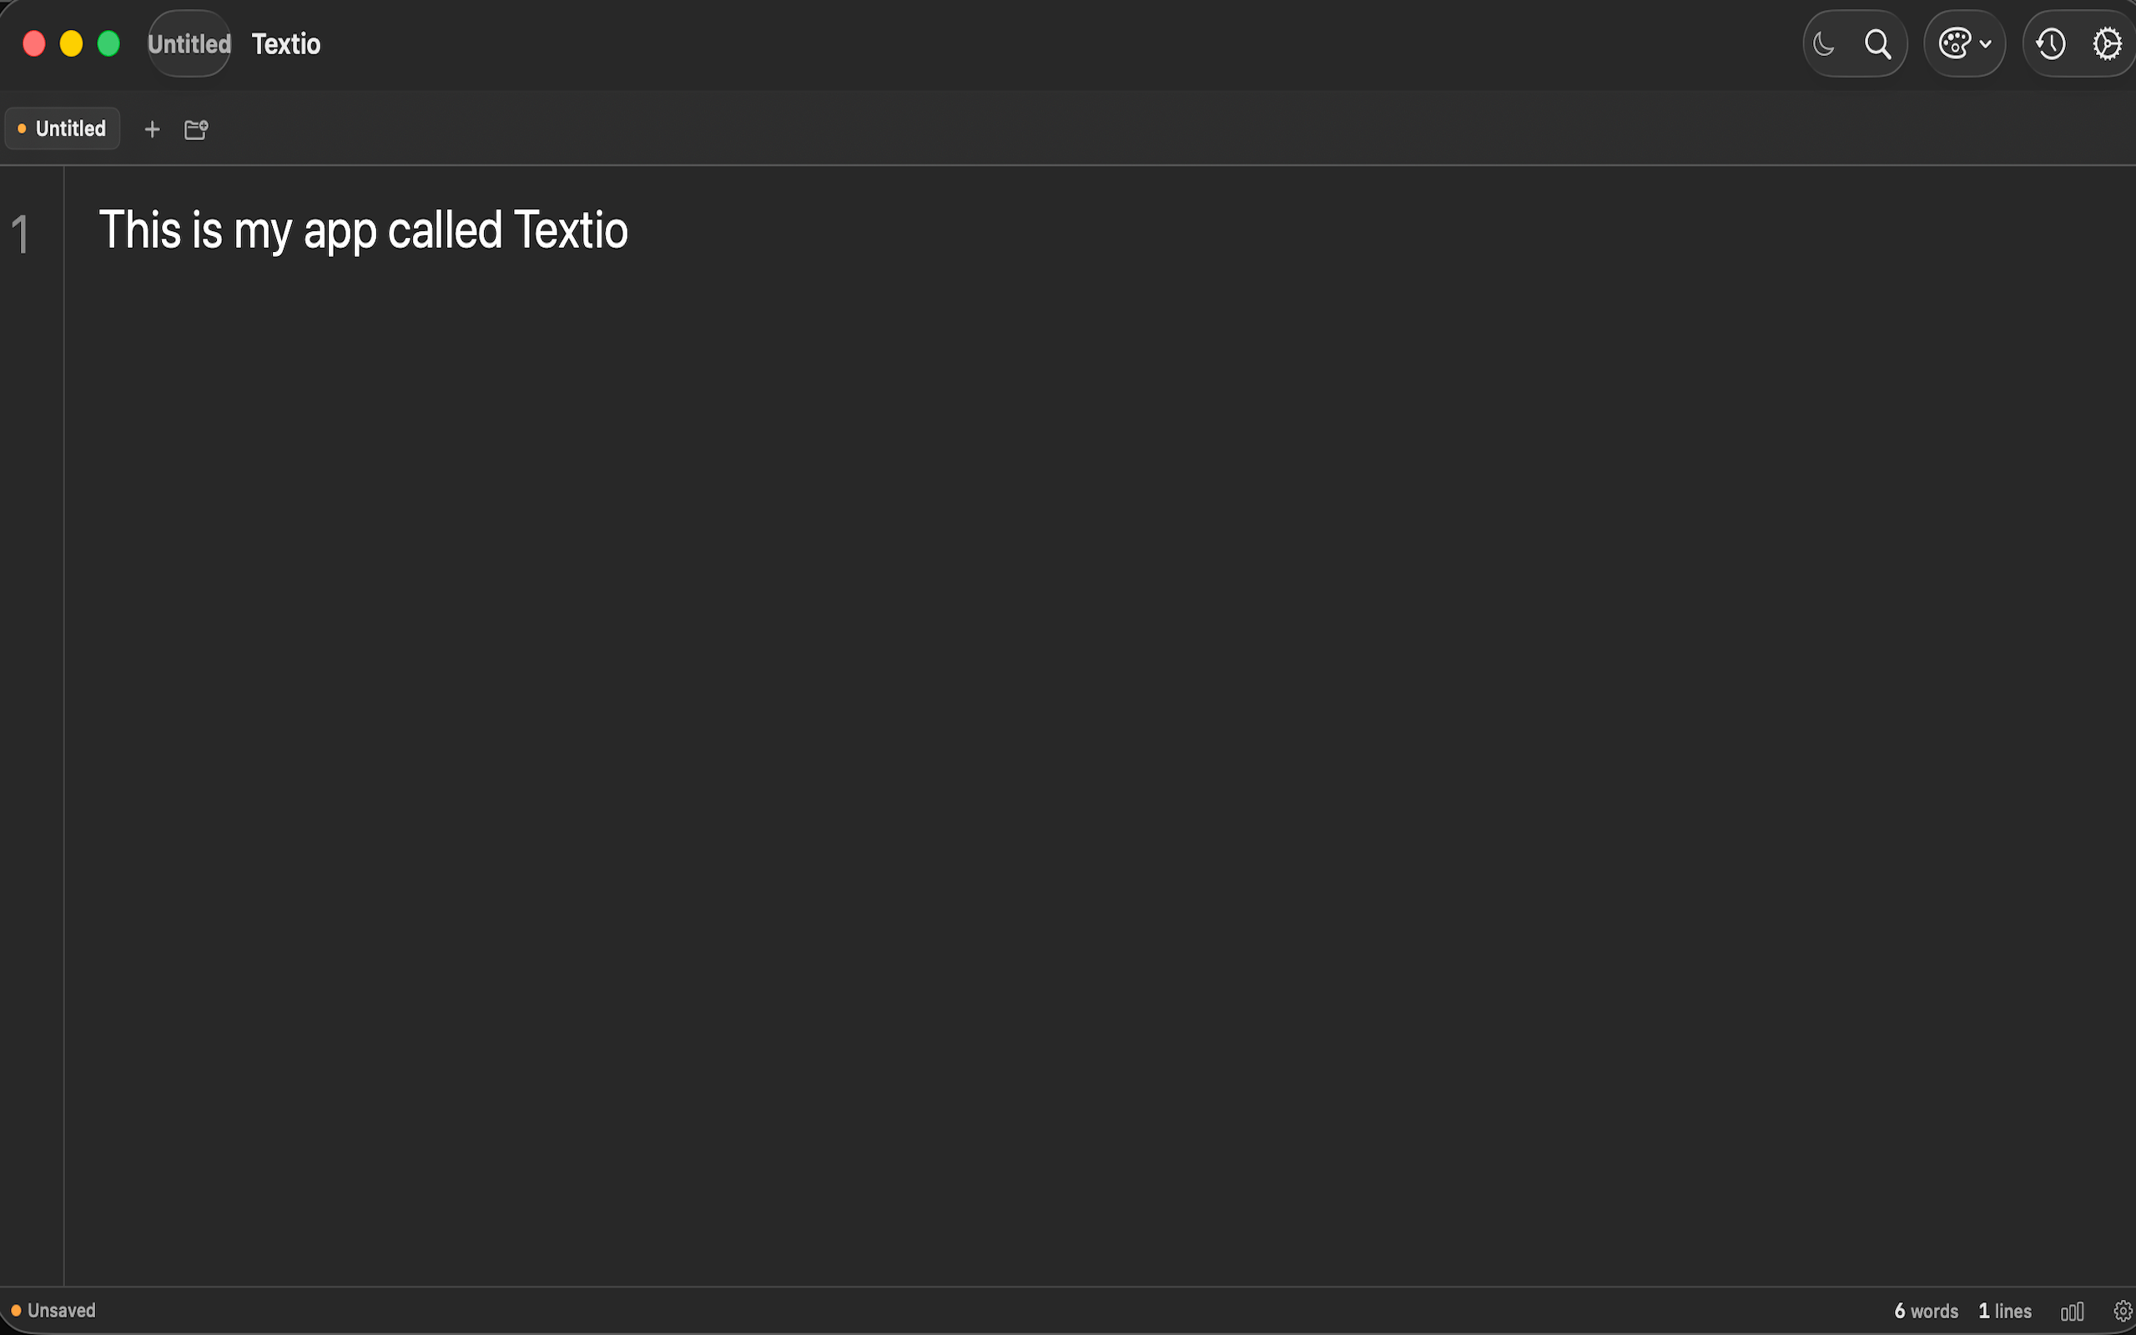
Task: Click the "1 lines" counter
Action: coord(2004,1311)
